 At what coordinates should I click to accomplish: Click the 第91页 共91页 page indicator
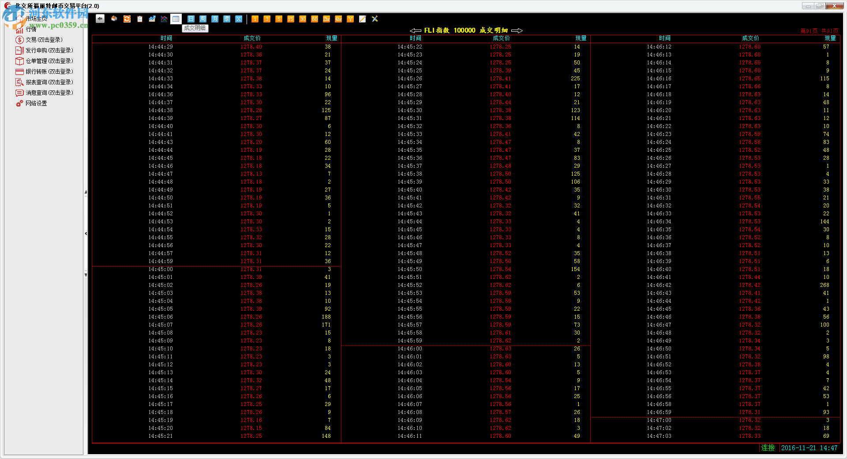pos(819,31)
